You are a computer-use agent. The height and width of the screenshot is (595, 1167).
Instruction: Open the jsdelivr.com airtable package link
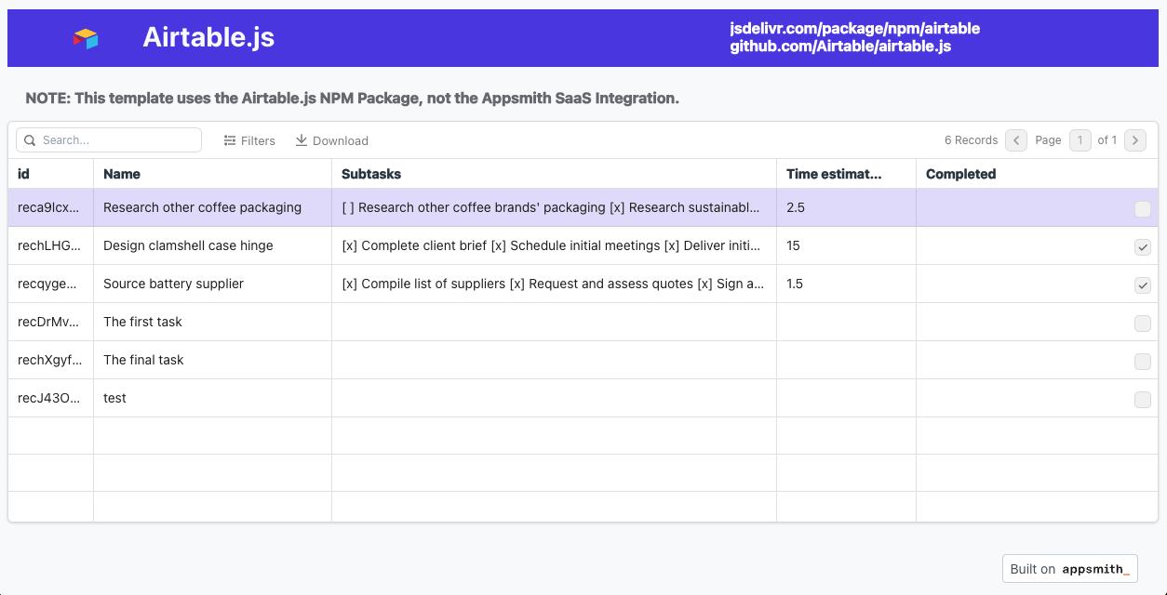(854, 29)
